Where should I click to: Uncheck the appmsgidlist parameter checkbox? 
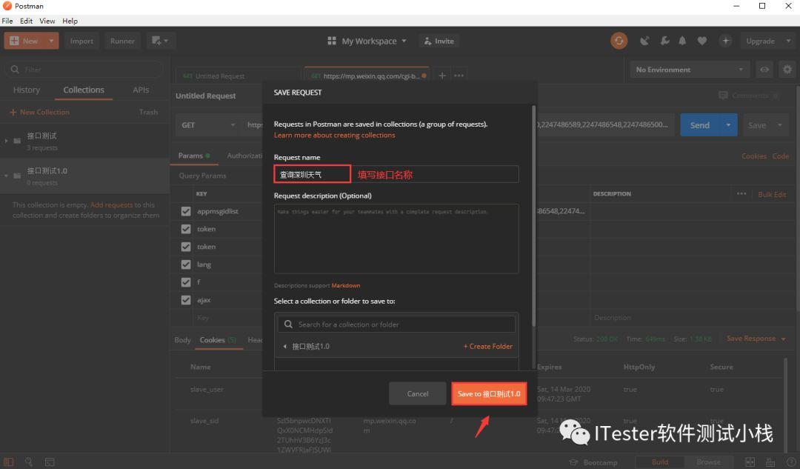pos(186,211)
